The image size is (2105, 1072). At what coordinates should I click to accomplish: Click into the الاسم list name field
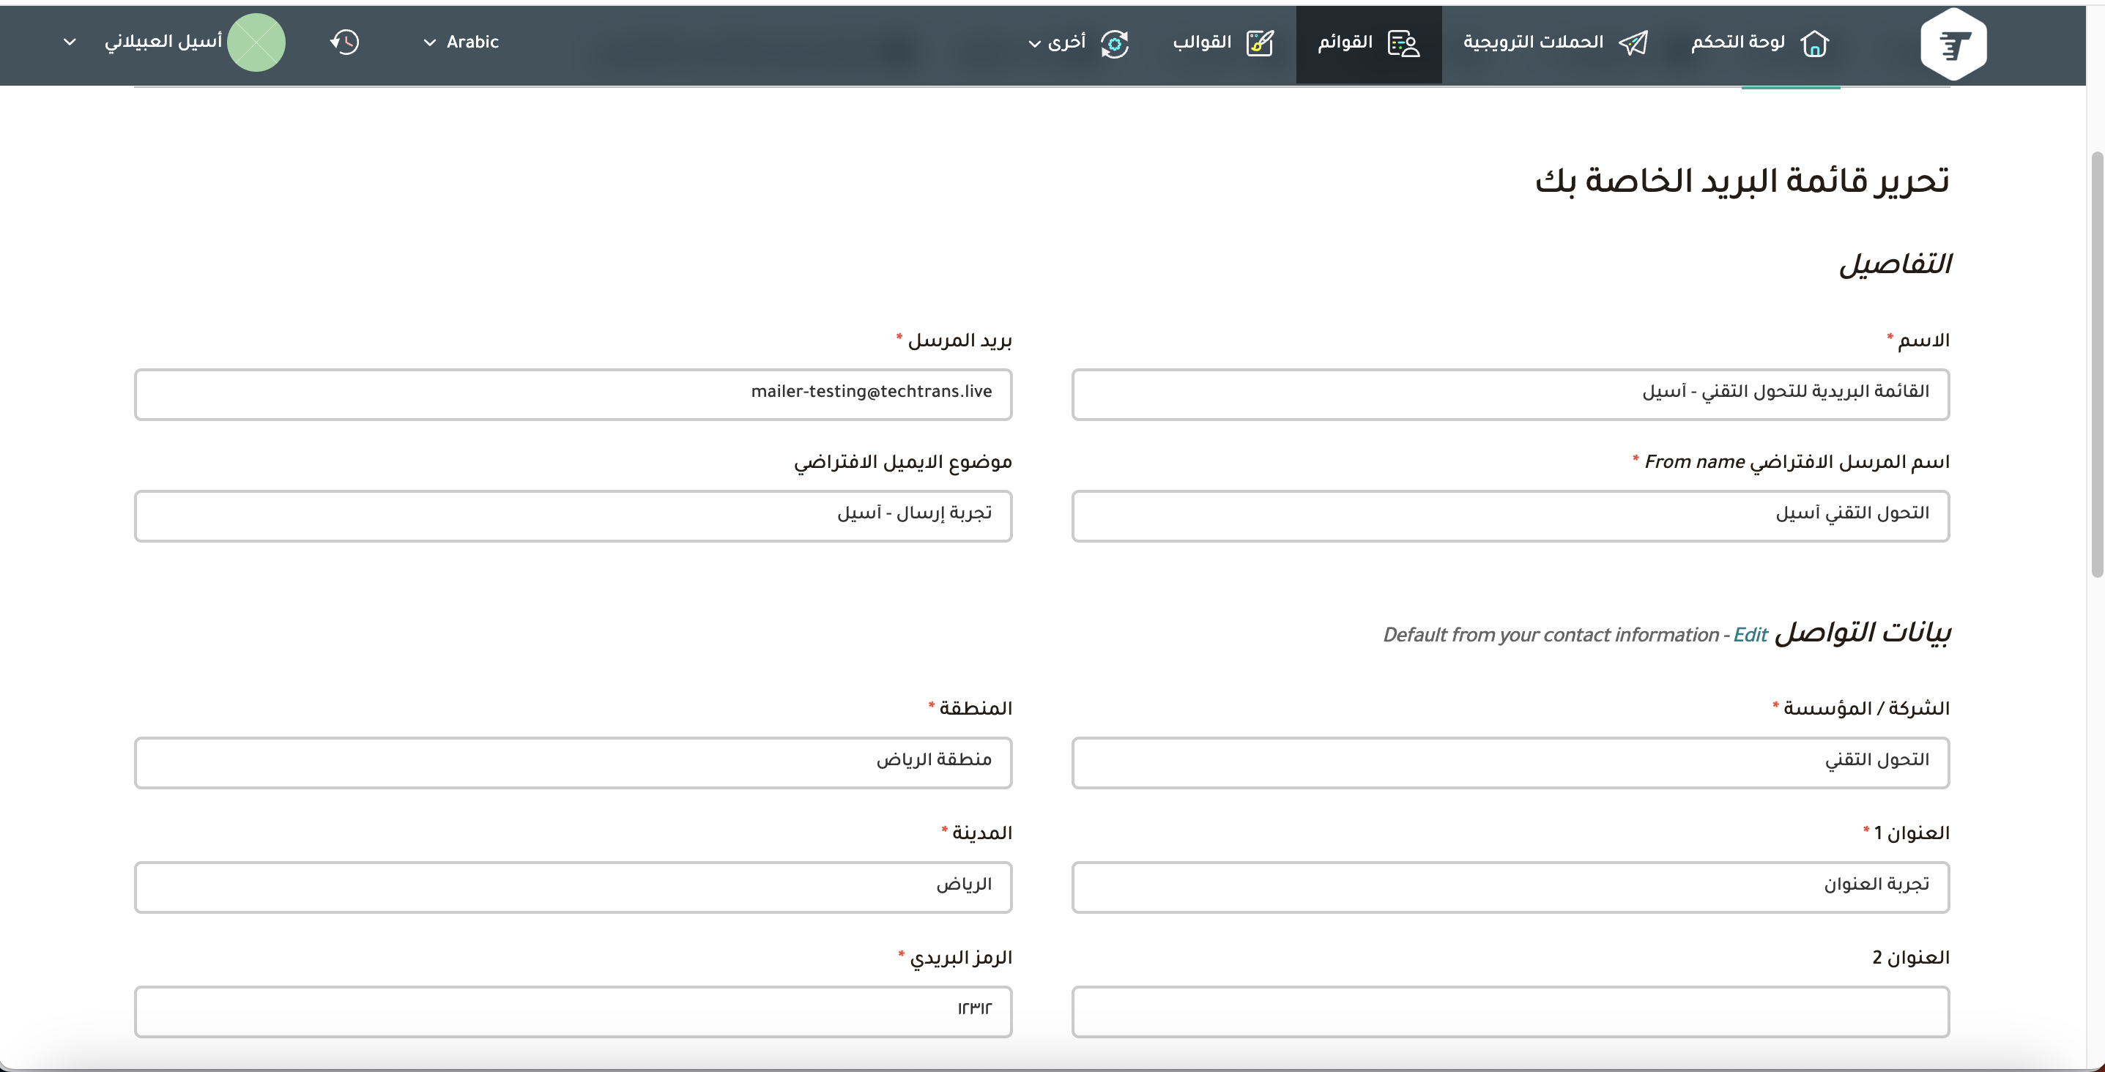point(1510,395)
